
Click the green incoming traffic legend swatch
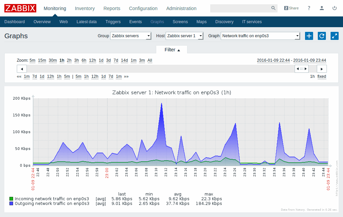[x=10, y=199]
